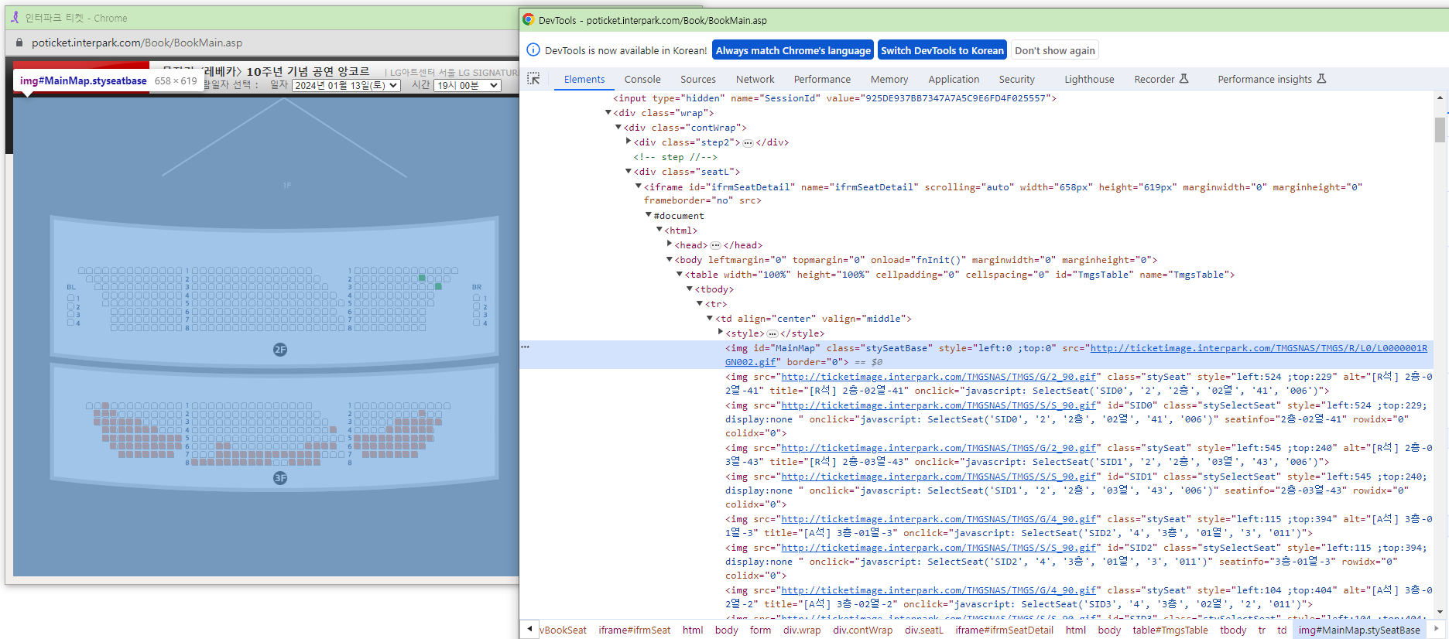Collapse the table TmgsTable node
Image resolution: width=1449 pixels, height=639 pixels.
click(x=680, y=275)
